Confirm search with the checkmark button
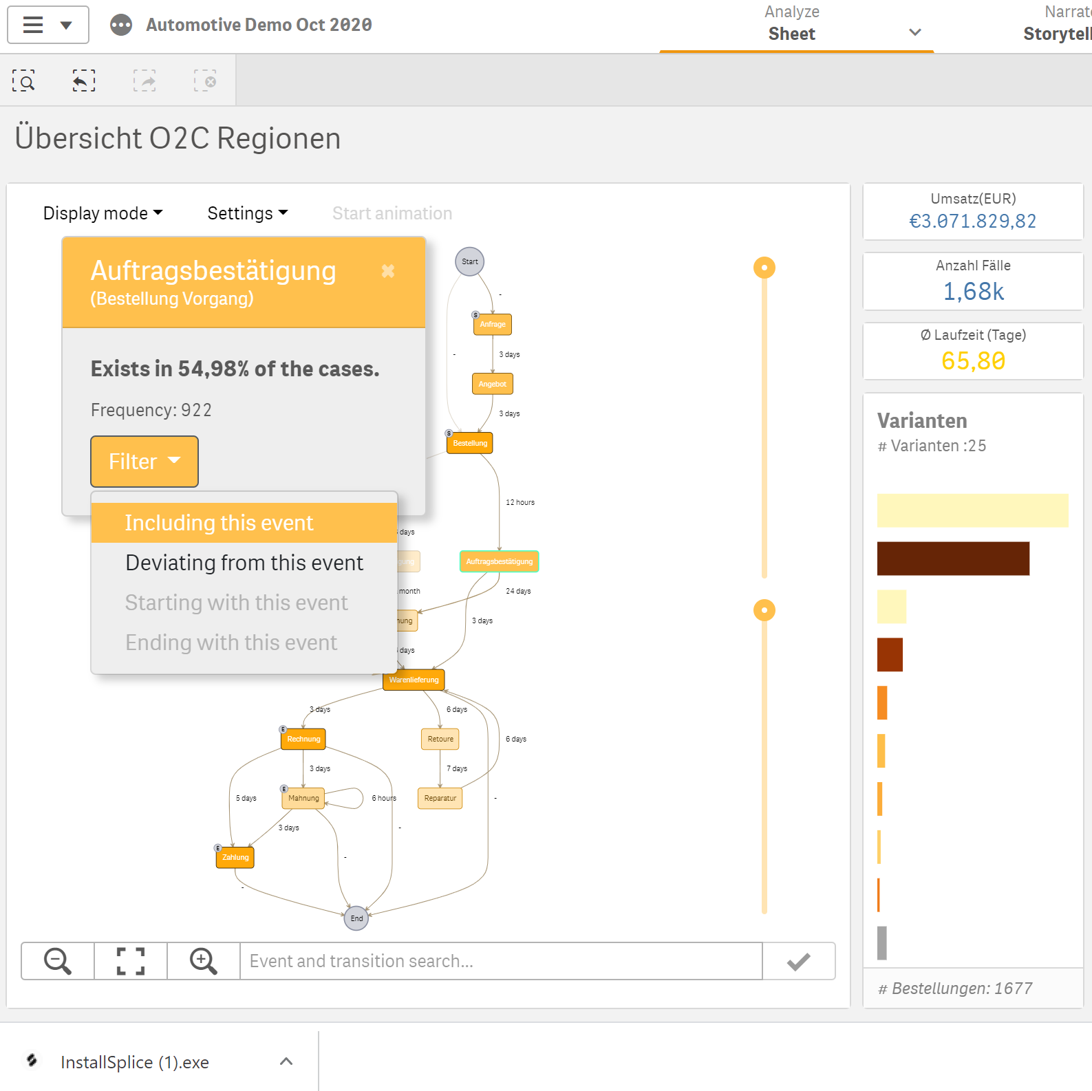Image resolution: width=1092 pixels, height=1091 pixels. (799, 961)
